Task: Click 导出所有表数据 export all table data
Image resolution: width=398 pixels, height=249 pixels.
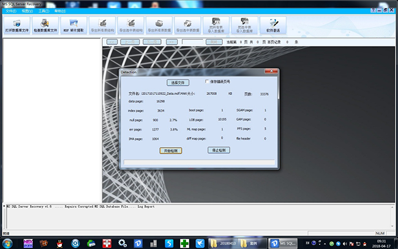Action: coord(159,25)
